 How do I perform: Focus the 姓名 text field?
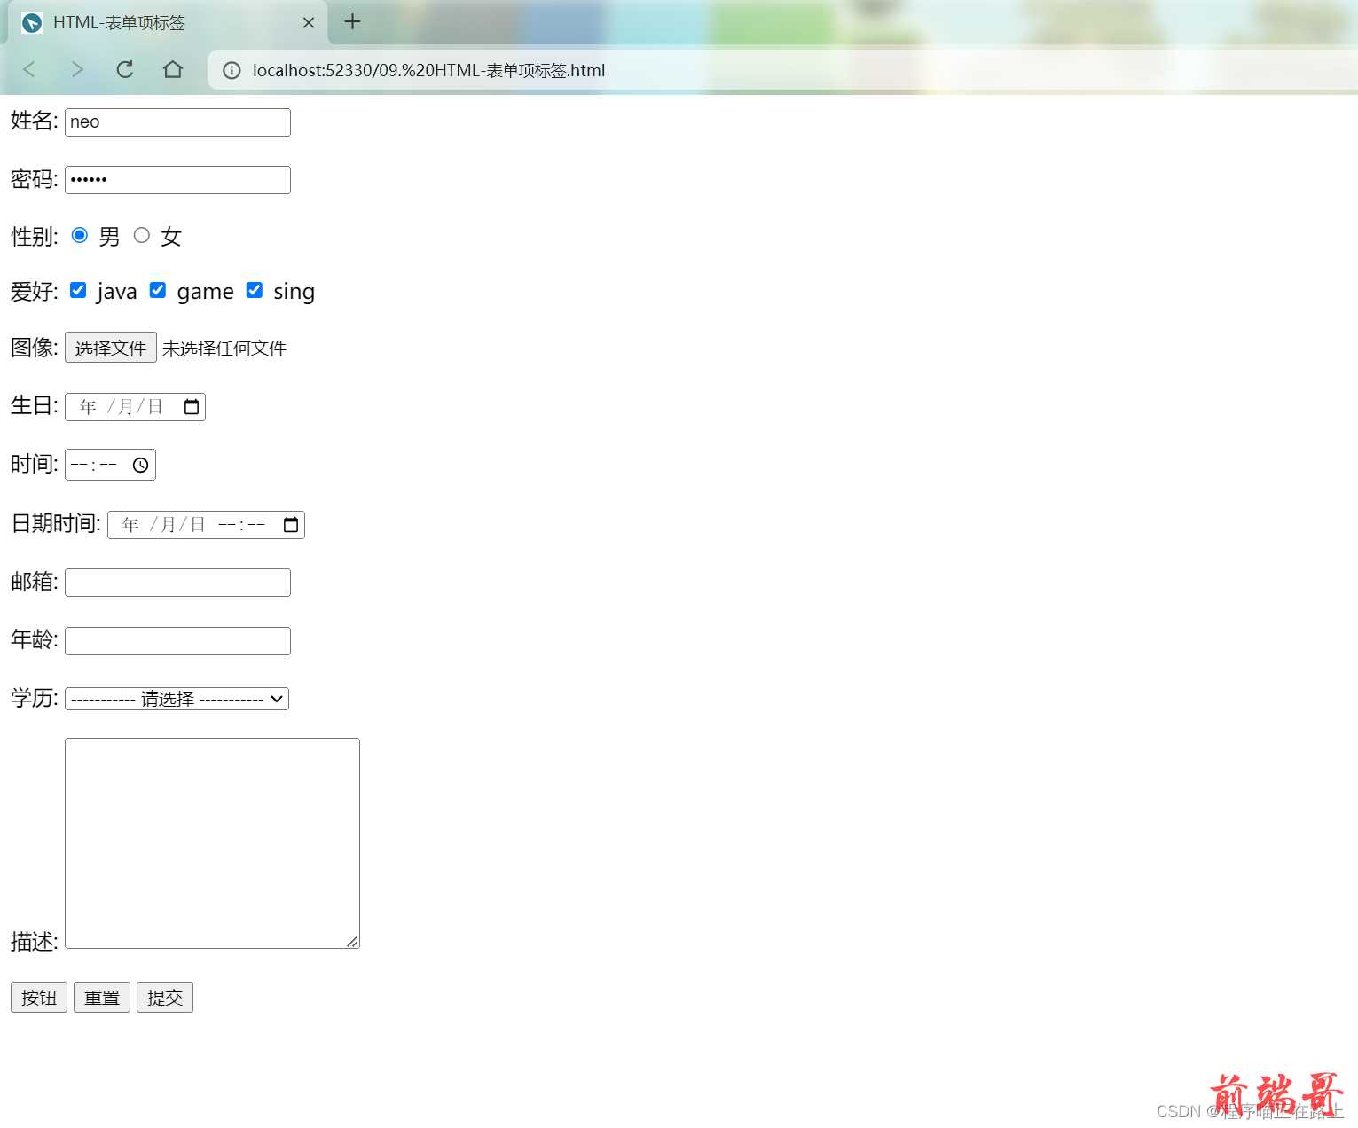177,122
